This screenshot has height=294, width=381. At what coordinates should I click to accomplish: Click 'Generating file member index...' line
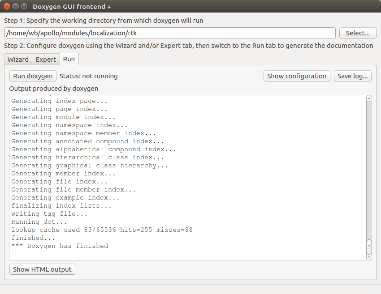coord(74,189)
